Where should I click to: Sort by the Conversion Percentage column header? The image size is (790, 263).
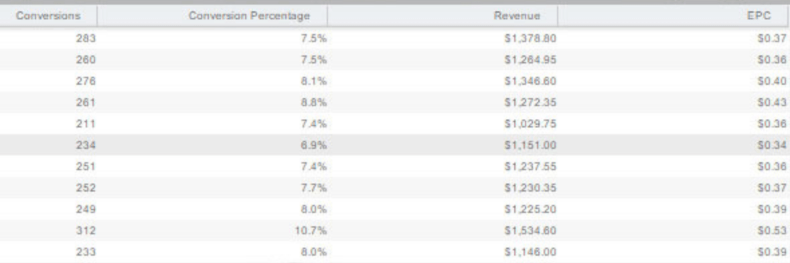coord(212,16)
